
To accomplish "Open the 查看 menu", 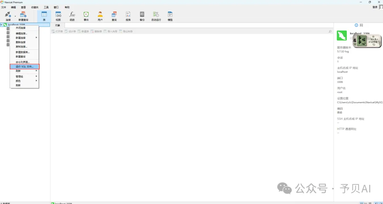I will coord(23,7).
